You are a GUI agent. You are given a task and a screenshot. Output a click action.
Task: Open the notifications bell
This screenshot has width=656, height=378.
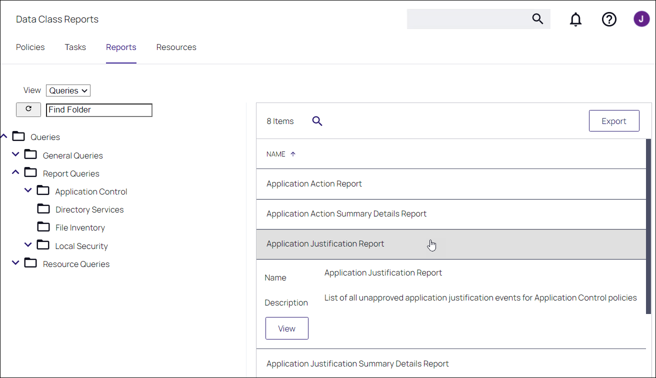(x=575, y=19)
